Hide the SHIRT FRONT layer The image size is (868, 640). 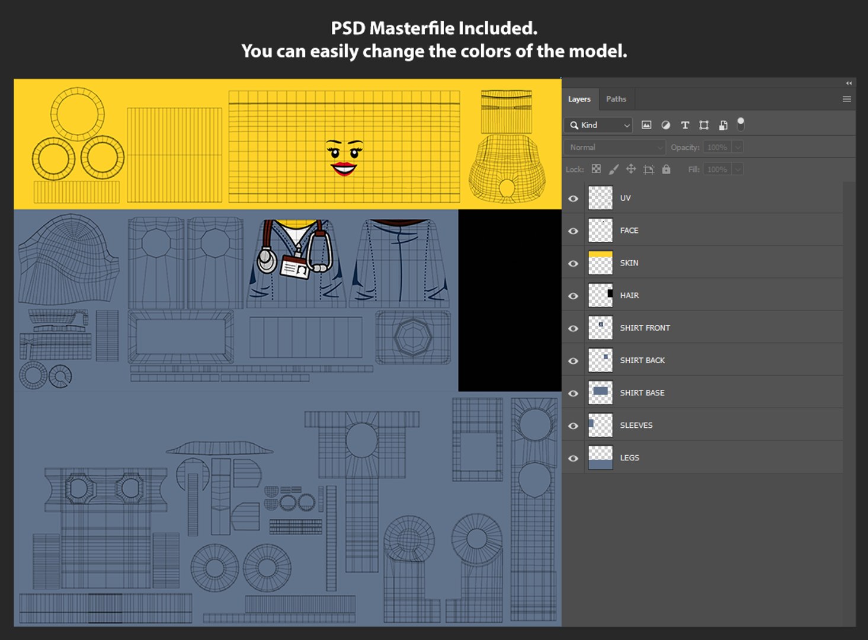(573, 328)
